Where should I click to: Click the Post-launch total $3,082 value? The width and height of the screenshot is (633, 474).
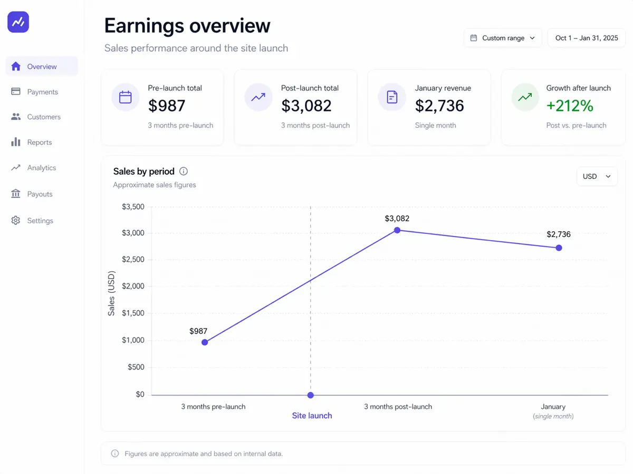click(306, 106)
